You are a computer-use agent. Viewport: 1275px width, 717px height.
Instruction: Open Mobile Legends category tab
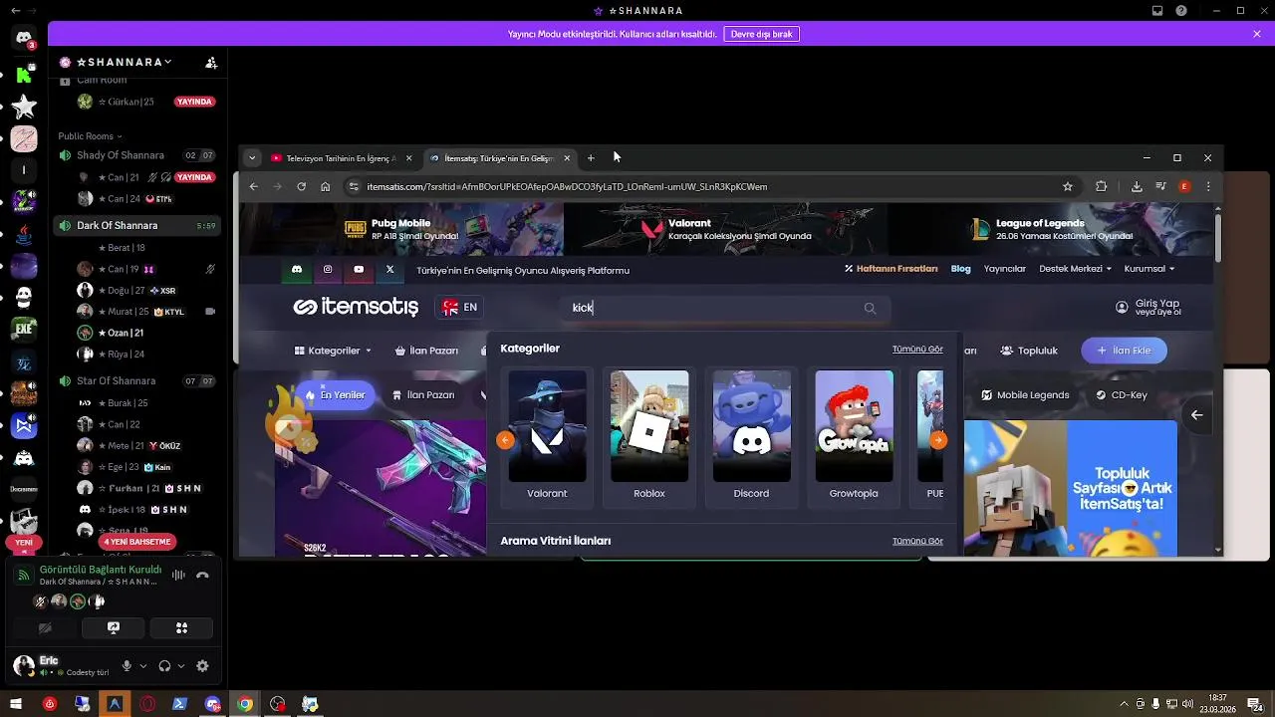click(1025, 395)
